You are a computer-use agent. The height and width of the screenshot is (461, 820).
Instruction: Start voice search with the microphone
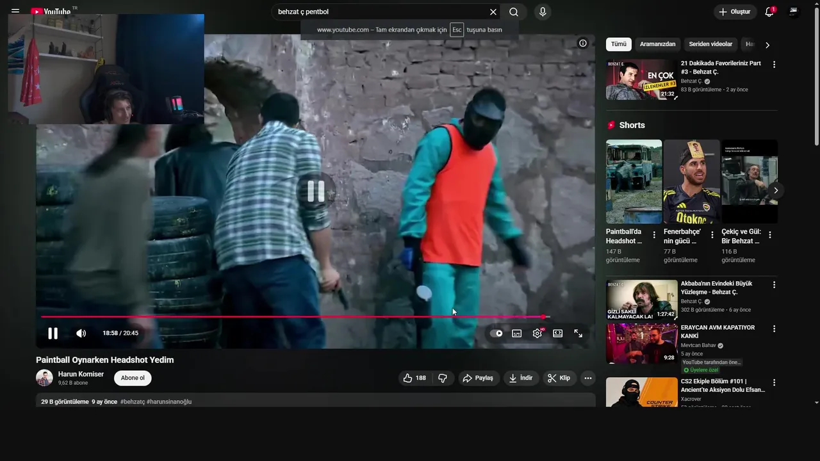click(543, 12)
